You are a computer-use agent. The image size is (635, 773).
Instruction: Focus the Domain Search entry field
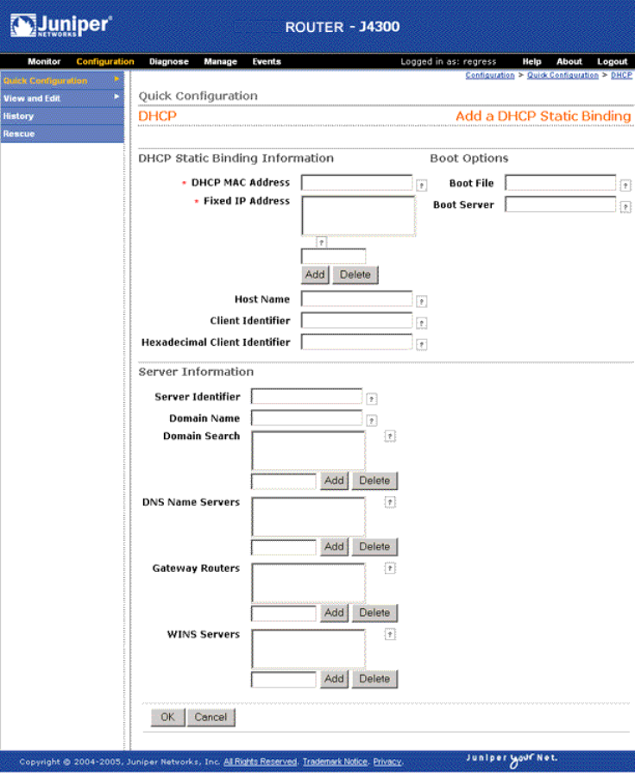[284, 481]
